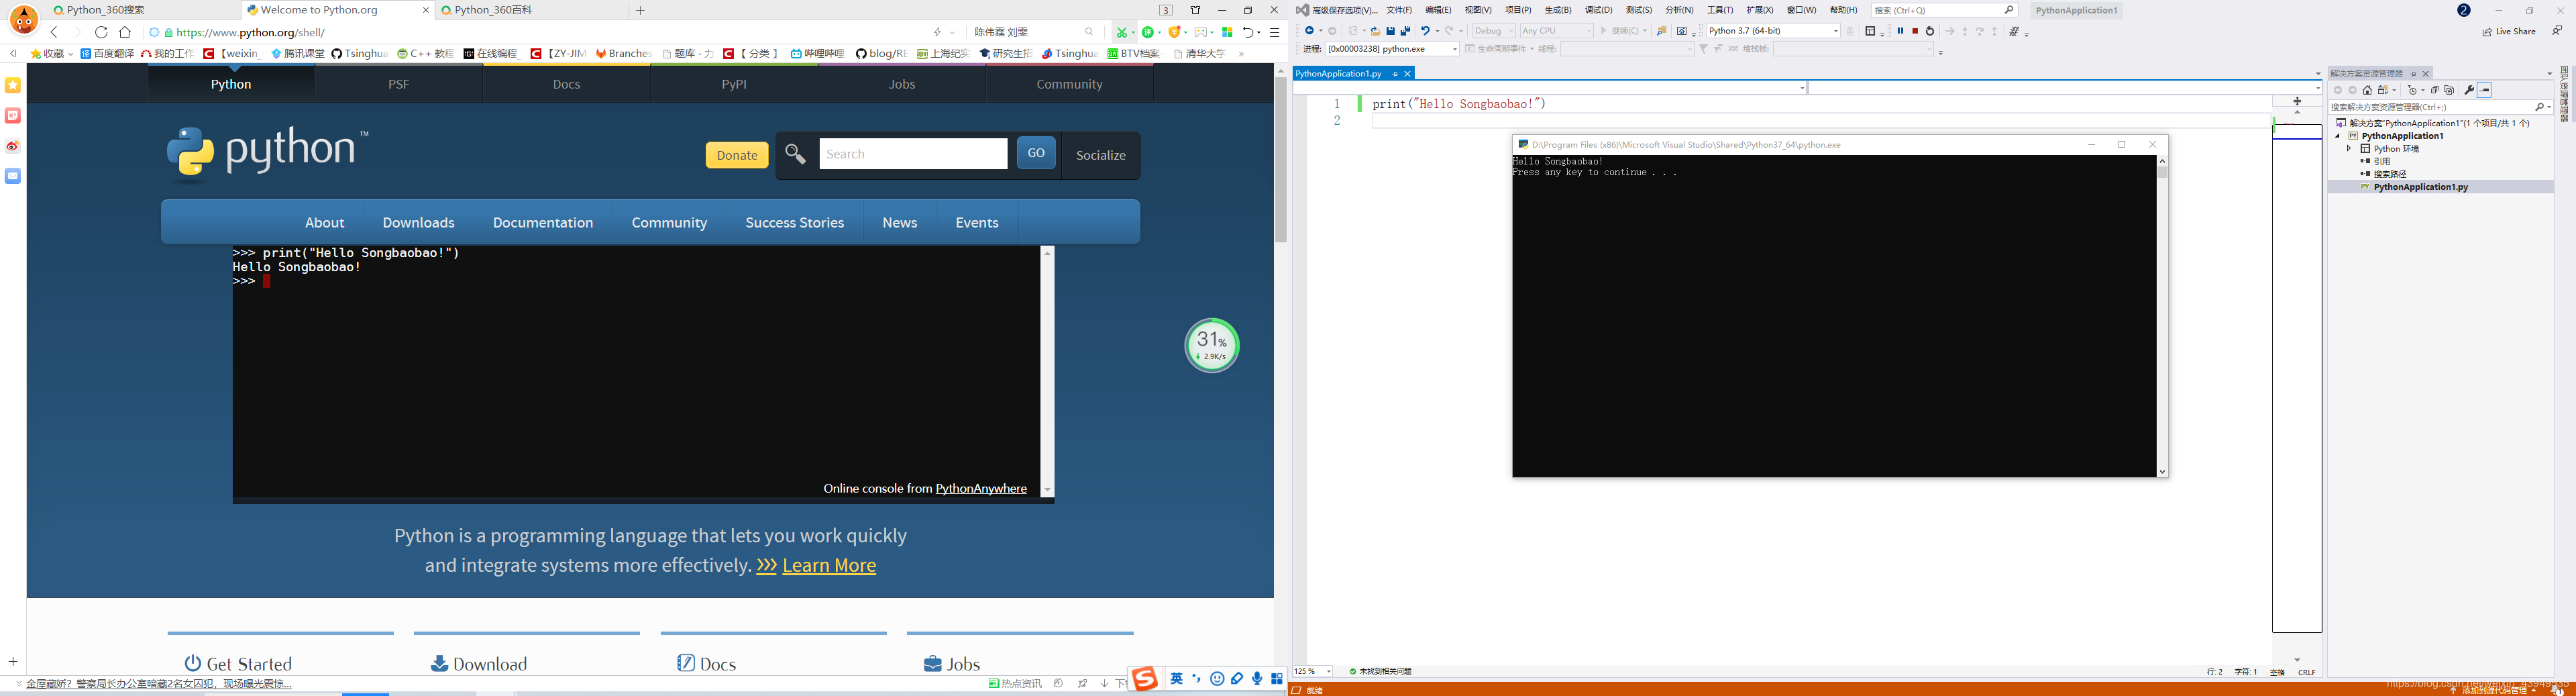Collapse the PythonApplication1 project node
Image resolution: width=2576 pixels, height=696 pixels.
tap(2338, 136)
